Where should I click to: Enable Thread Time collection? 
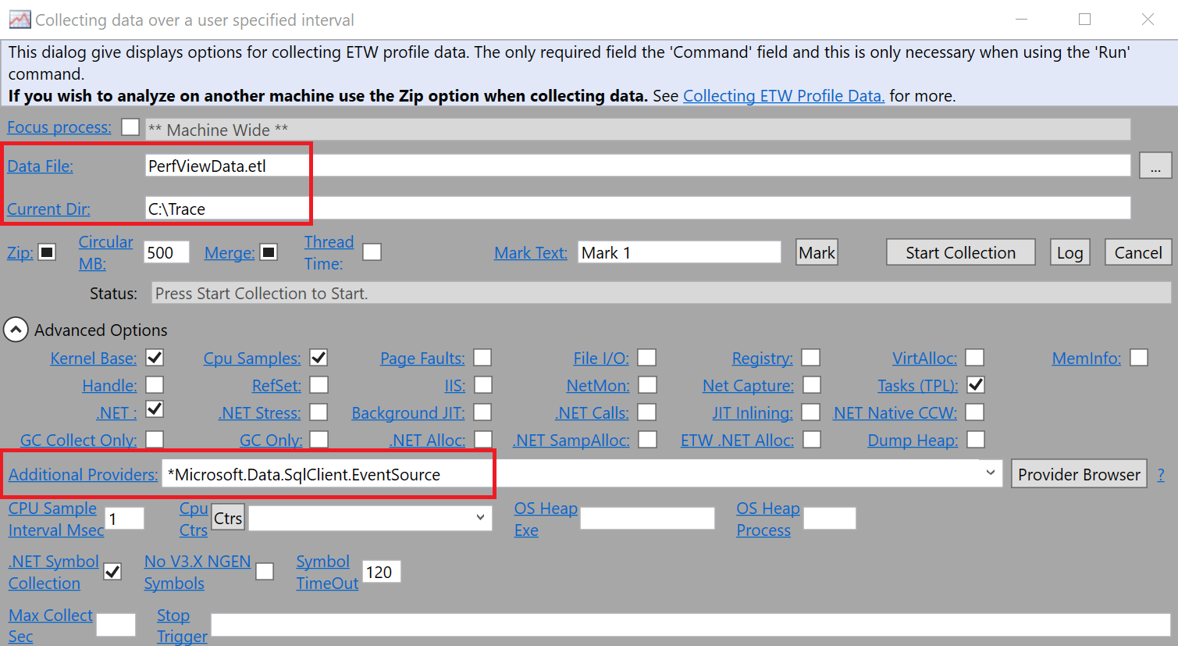pyautogui.click(x=372, y=252)
